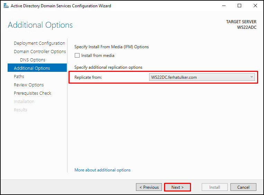Image resolution: width=264 pixels, height=195 pixels.
Task: Minimize the configuration wizard window
Action: pyautogui.click(x=223, y=6)
